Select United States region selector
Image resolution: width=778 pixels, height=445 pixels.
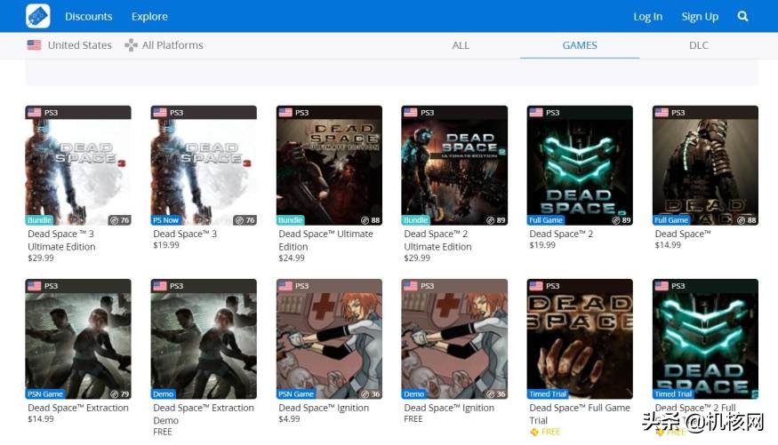(x=69, y=45)
